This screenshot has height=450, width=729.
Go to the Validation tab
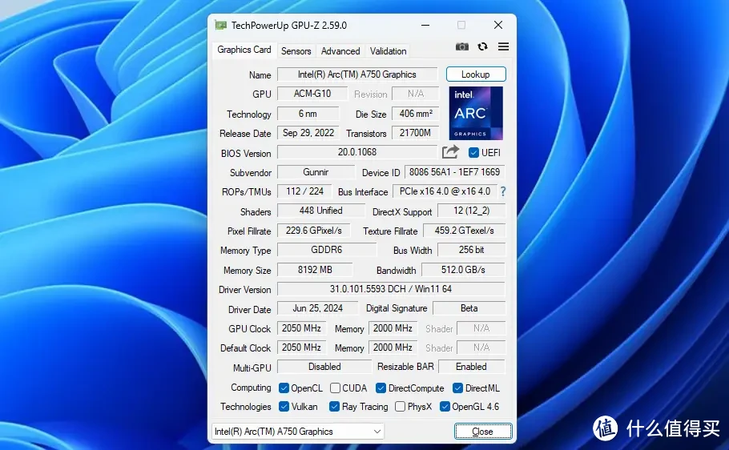pos(389,51)
